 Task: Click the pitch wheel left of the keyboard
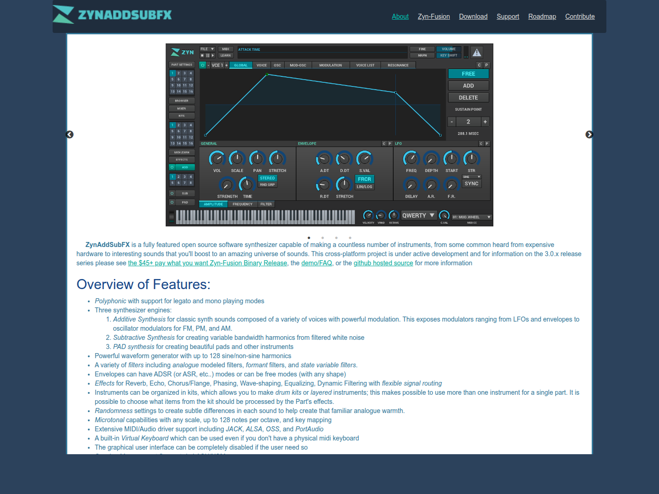click(172, 217)
